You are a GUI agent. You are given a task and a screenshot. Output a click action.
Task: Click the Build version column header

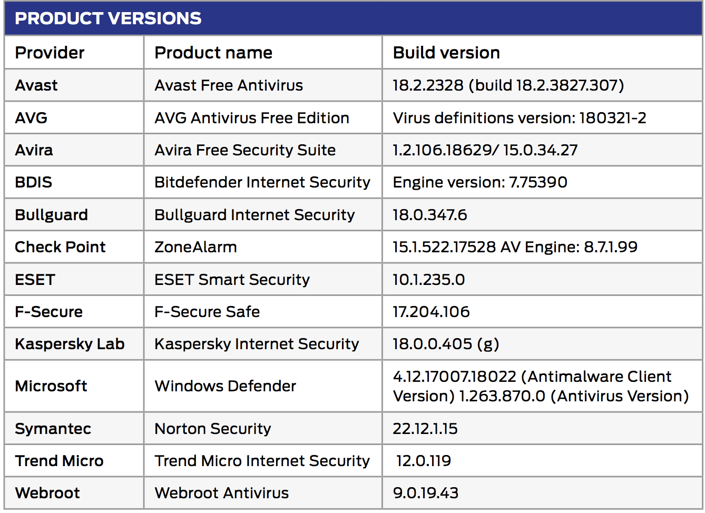[x=446, y=53]
